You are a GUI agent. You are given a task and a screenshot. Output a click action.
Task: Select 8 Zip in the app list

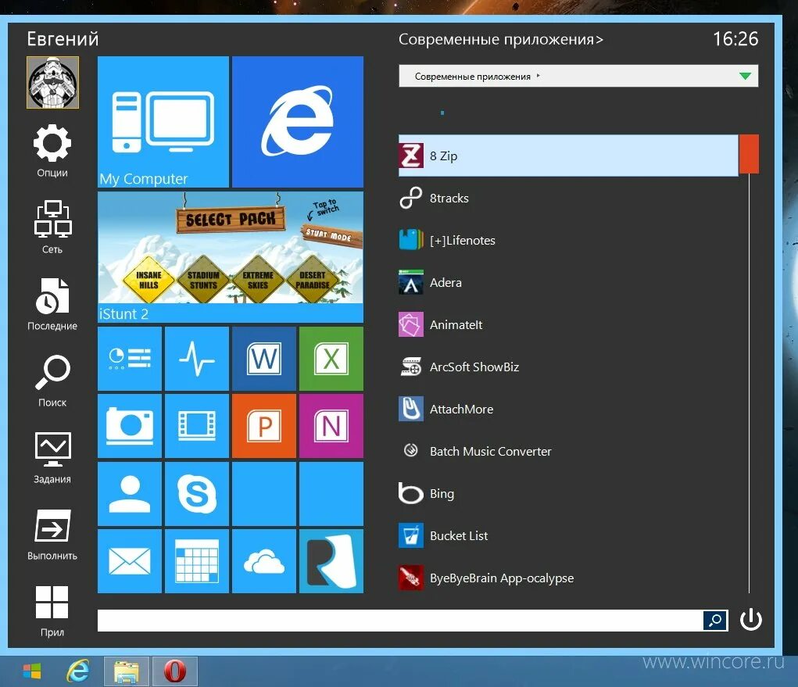tap(568, 156)
